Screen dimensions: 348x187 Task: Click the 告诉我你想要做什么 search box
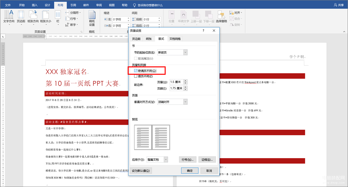click(148, 5)
